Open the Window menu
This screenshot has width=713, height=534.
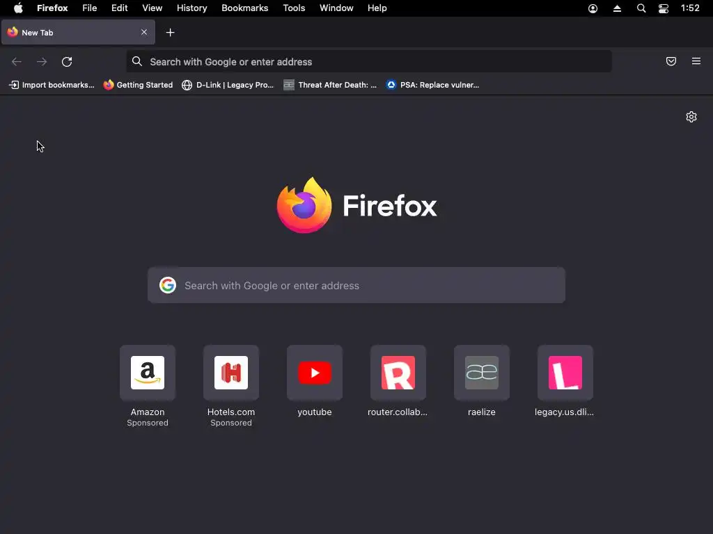coord(336,8)
